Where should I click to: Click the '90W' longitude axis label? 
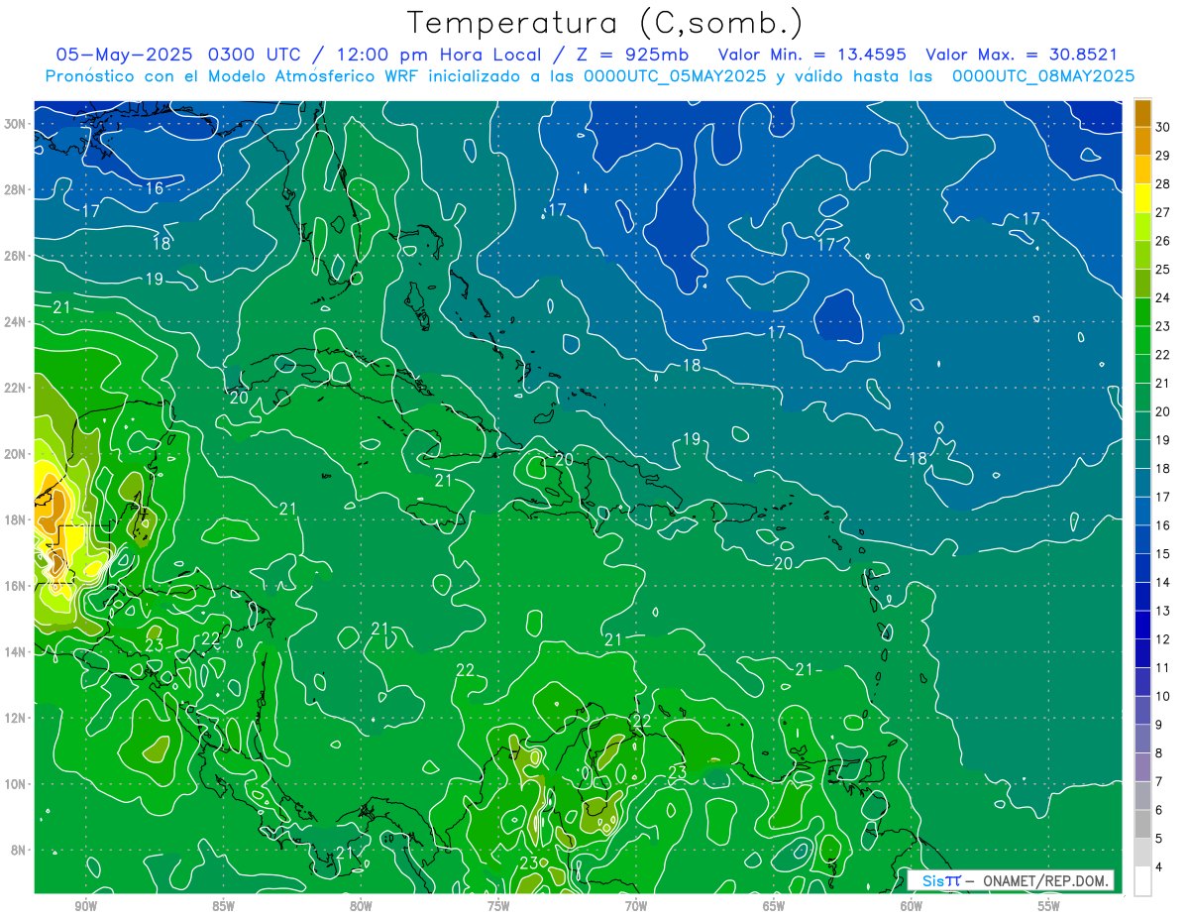click(86, 905)
